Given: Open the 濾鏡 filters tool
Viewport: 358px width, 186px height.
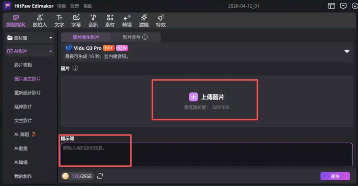Looking at the screenshot, I should click(144, 21).
